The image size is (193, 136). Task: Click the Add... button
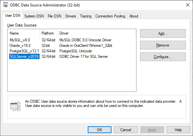point(163,33)
